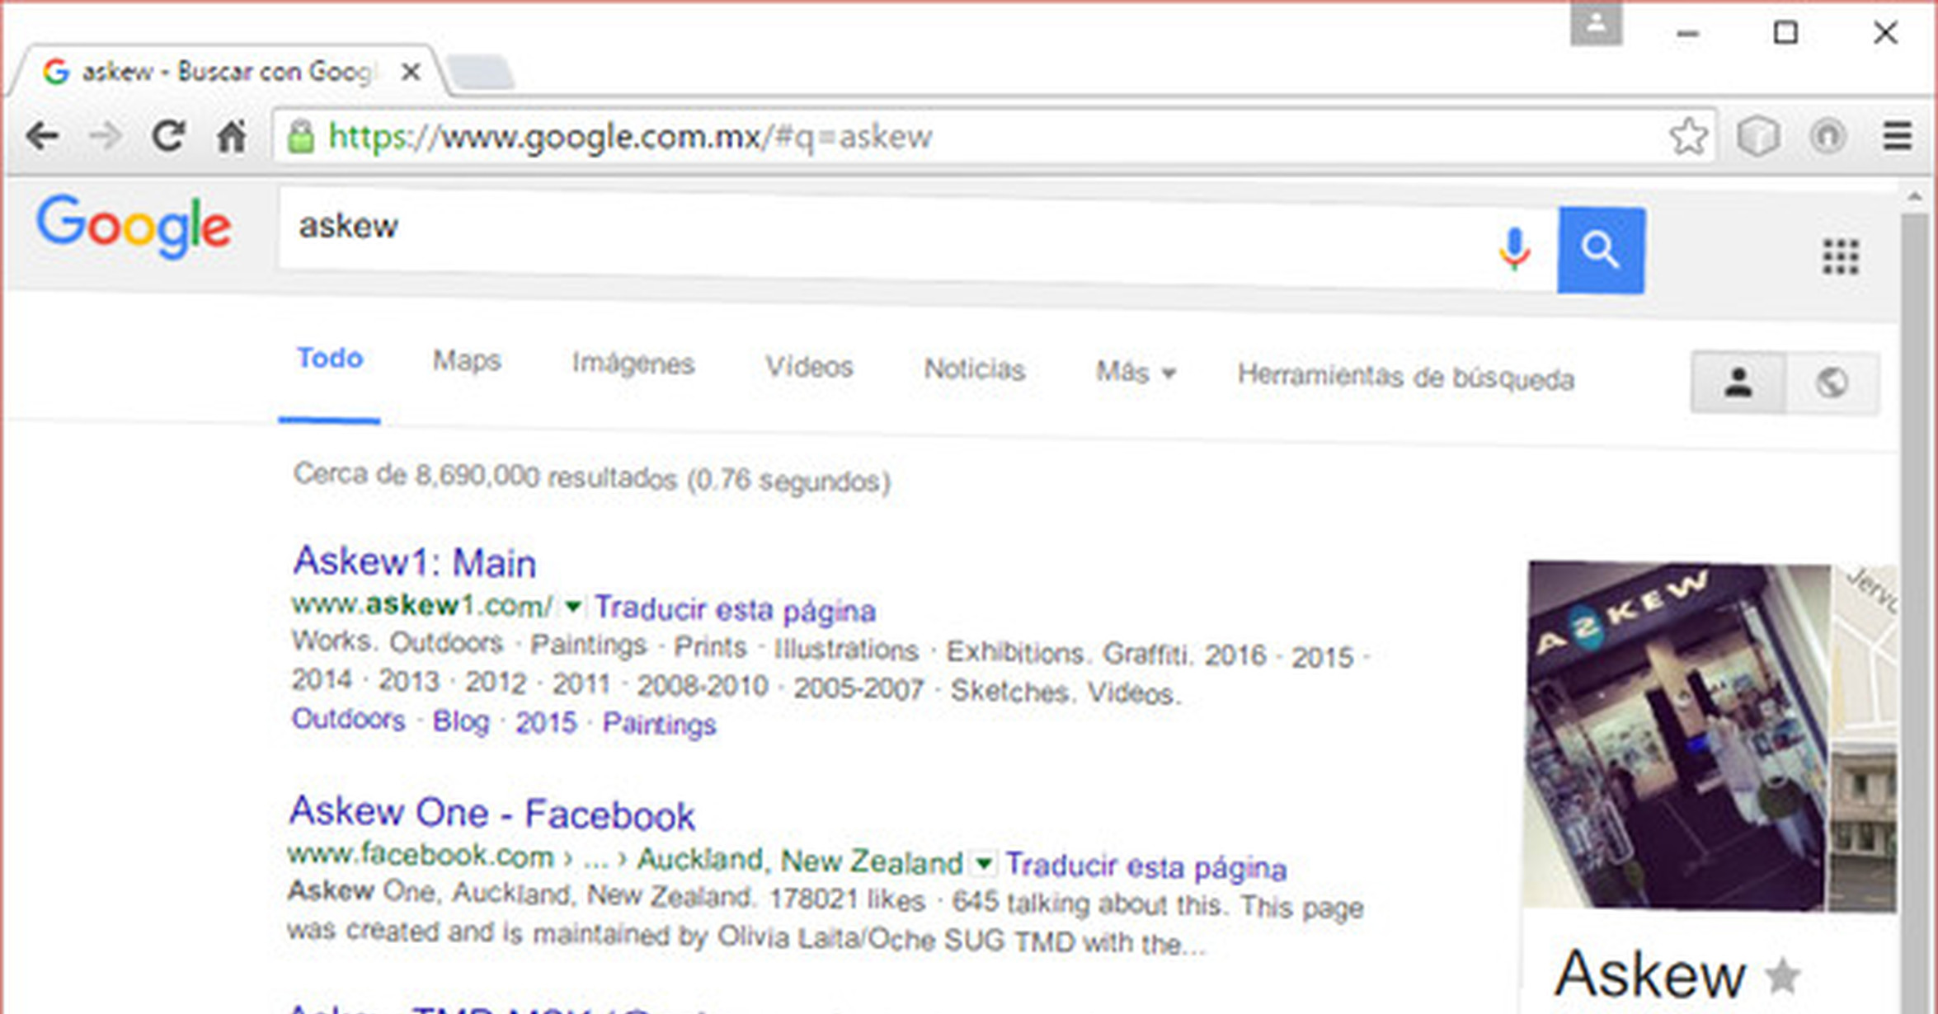The image size is (1938, 1014).
Task: Save Askew with the gray star icon
Action: 1782,976
